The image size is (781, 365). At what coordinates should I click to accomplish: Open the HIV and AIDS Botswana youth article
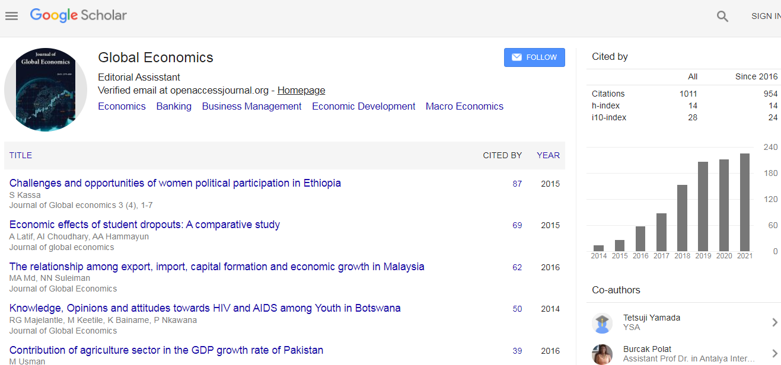click(205, 308)
